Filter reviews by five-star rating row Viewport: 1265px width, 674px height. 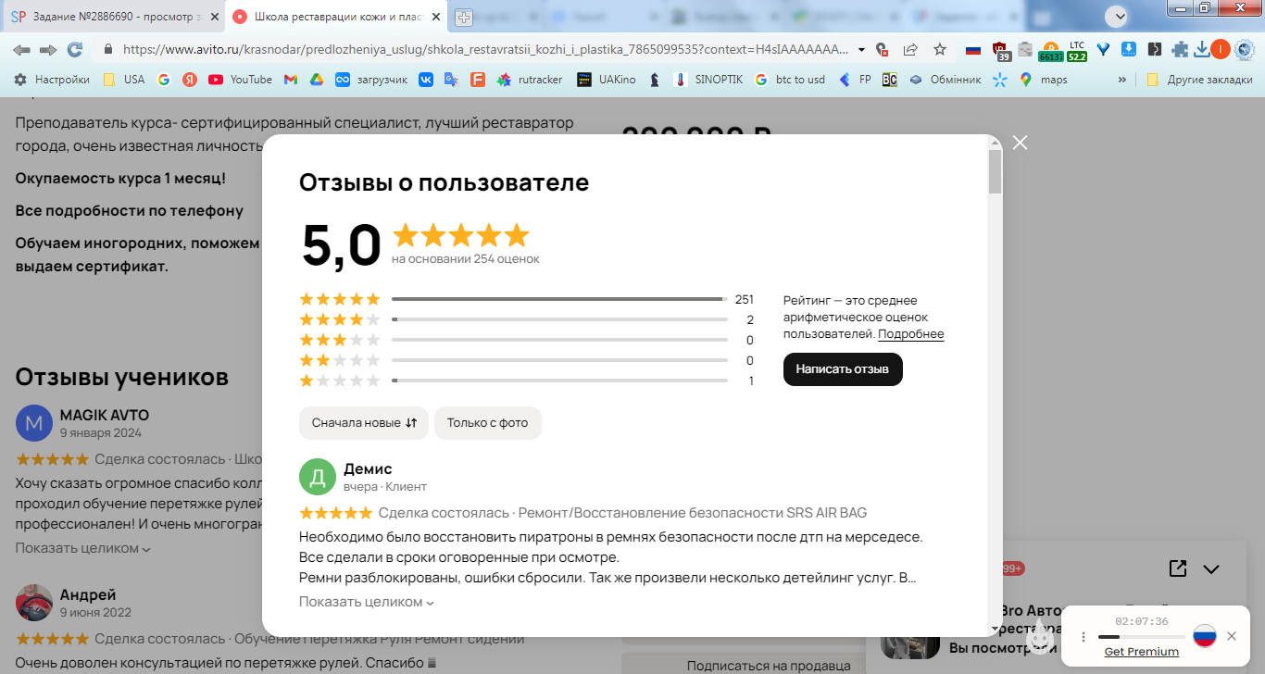pyautogui.click(x=526, y=299)
